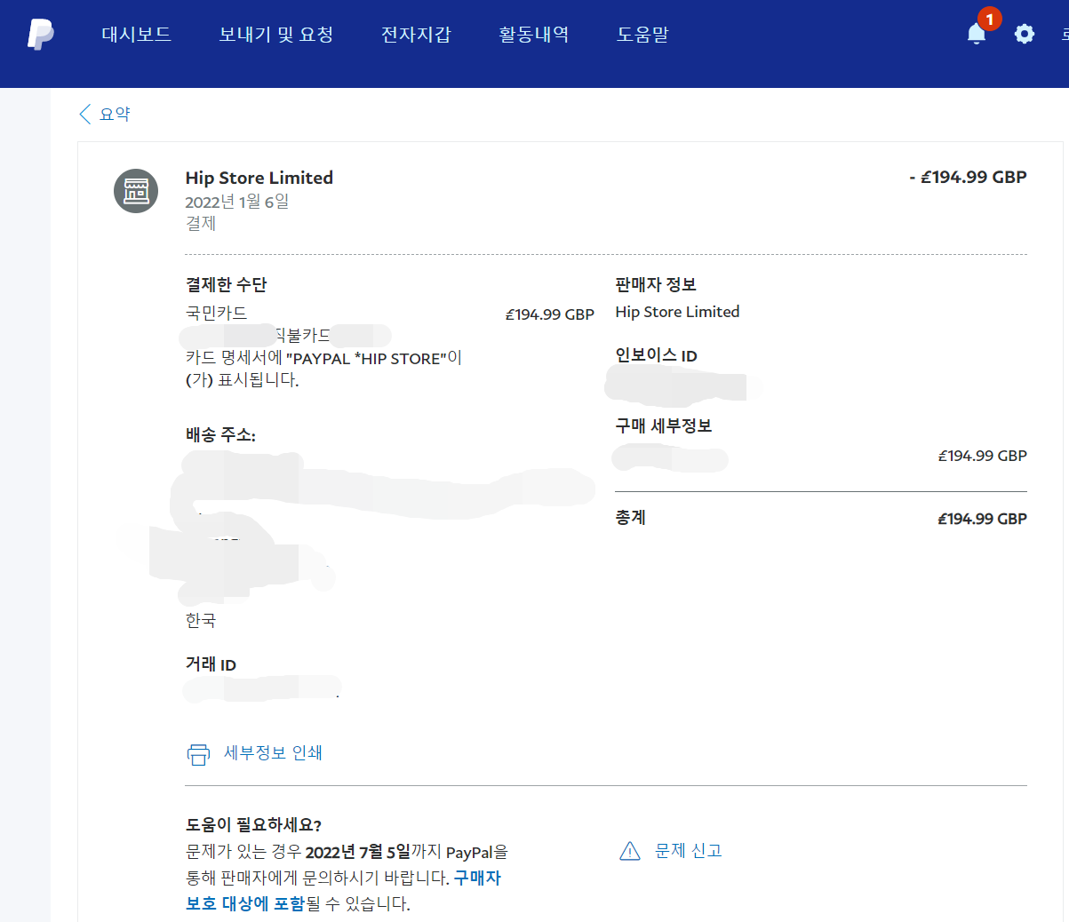The image size is (1069, 922).
Task: Click the 인보이스 ID label
Action: click(x=657, y=355)
